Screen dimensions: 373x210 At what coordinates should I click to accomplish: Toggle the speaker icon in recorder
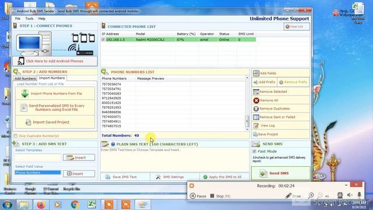tap(350, 195)
